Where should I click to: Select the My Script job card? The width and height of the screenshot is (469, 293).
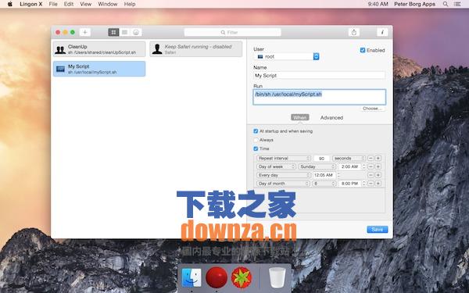tap(99, 69)
